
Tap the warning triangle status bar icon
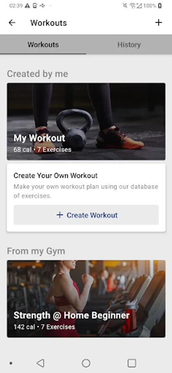[27, 6]
